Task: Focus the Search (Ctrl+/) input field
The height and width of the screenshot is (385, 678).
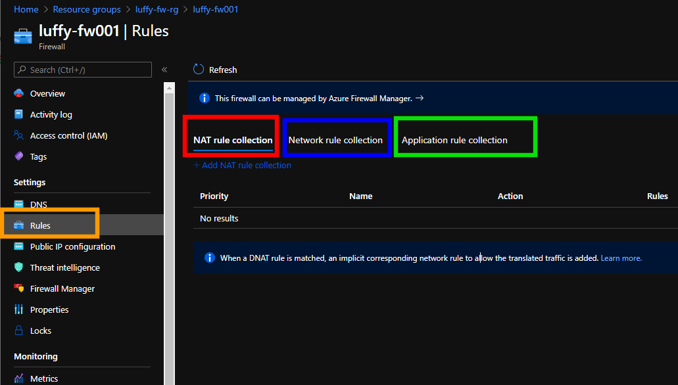Action: (x=83, y=70)
